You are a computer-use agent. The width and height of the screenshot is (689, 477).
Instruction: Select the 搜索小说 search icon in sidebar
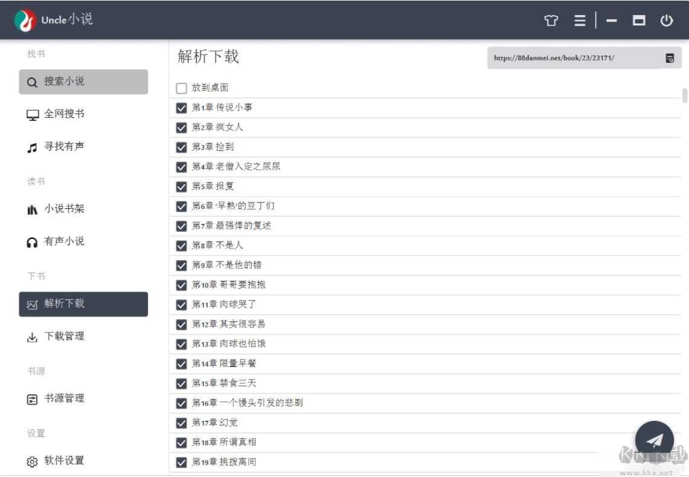tap(33, 82)
